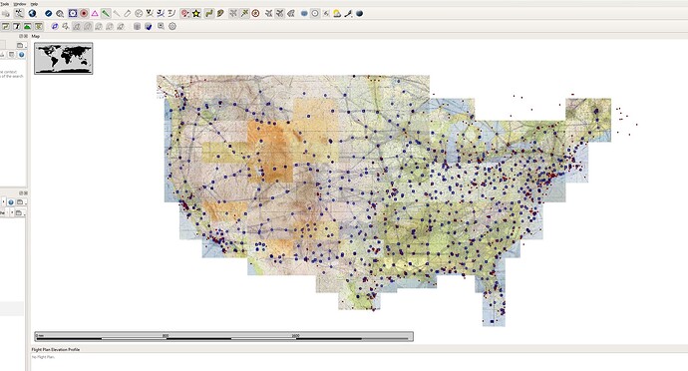
Task: Click the blue help icon in upper left panel
Action: 21,55
